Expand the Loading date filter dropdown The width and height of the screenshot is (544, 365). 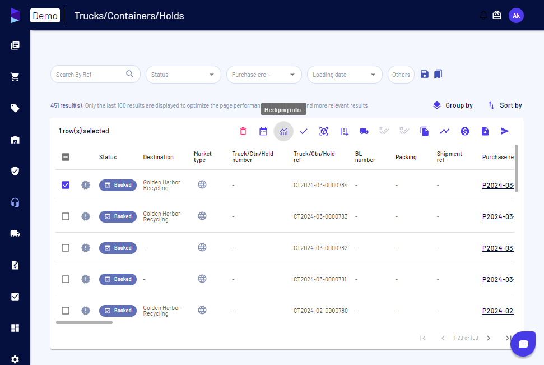345,75
